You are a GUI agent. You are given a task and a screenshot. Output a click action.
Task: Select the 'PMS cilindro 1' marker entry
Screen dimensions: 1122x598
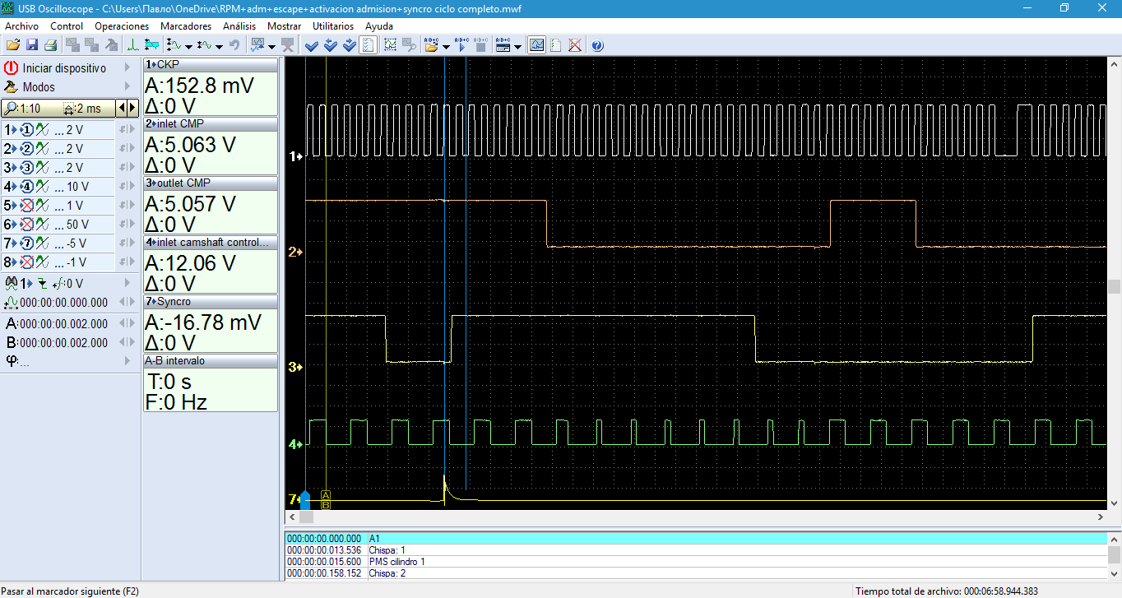(x=397, y=562)
